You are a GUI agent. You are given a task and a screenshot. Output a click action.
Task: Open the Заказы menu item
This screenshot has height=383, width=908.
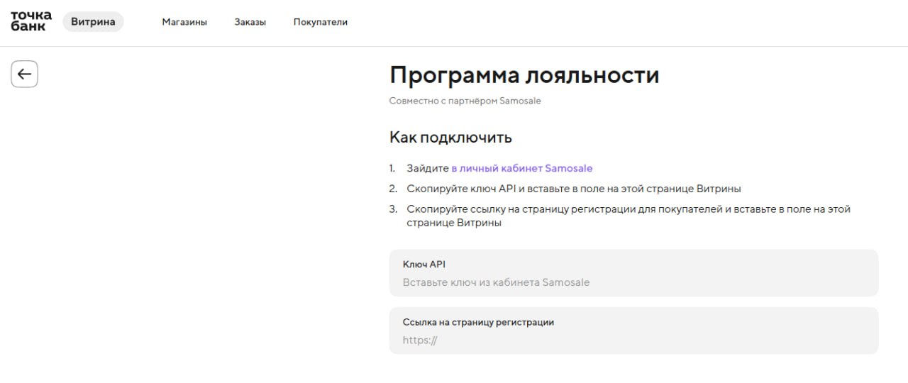click(x=250, y=22)
